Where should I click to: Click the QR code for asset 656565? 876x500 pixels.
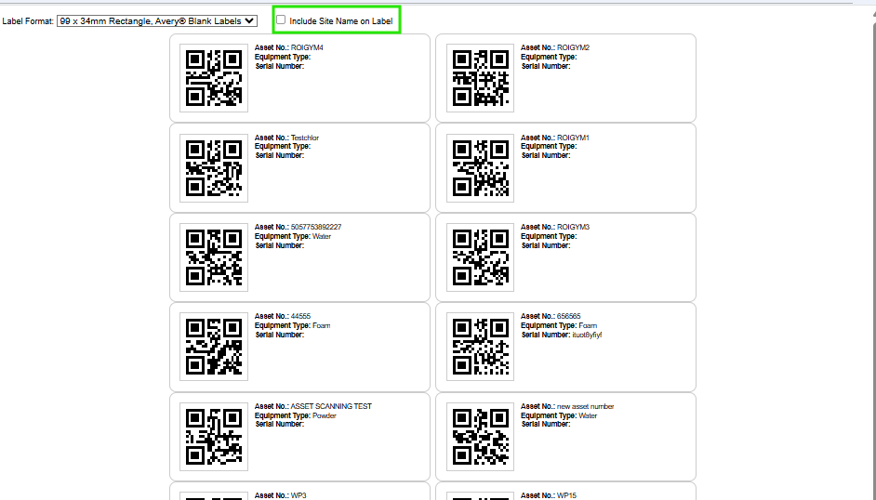480,347
